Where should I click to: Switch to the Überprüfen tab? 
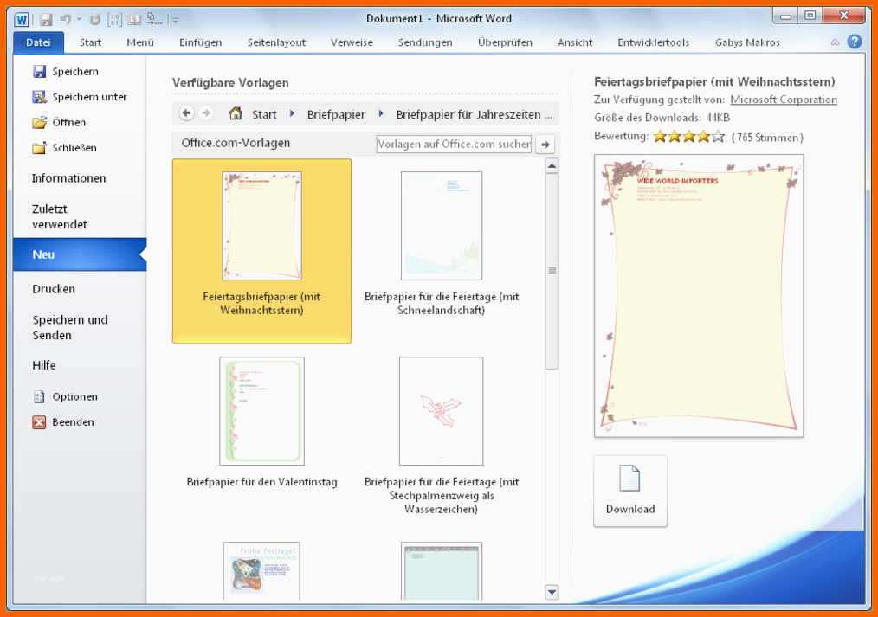505,42
